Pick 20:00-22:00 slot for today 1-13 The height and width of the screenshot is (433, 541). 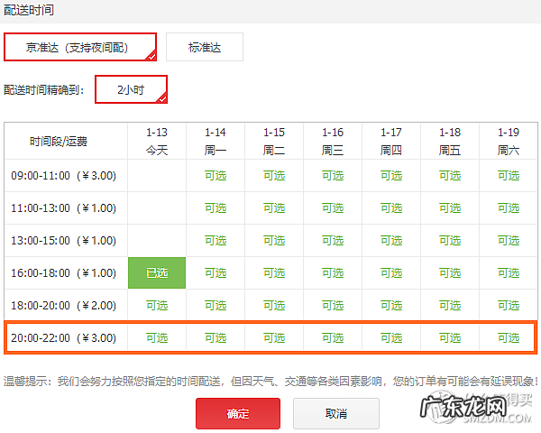tap(157, 337)
